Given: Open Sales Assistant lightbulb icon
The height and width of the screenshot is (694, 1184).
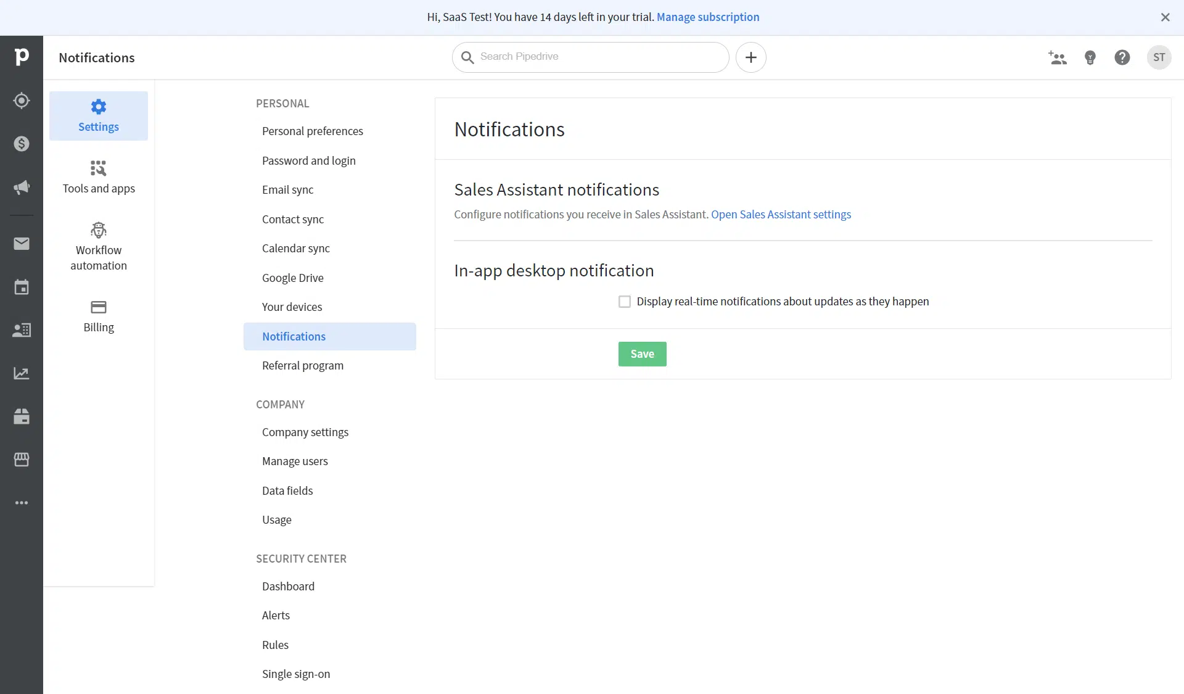Looking at the screenshot, I should [1090, 57].
